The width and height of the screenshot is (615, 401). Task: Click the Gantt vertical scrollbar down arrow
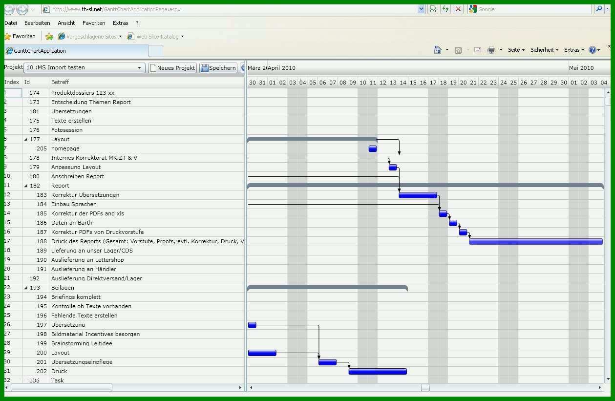pyautogui.click(x=608, y=379)
